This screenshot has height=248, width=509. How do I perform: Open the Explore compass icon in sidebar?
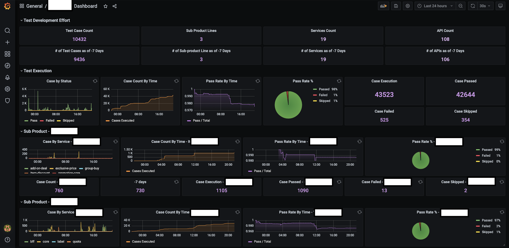[7, 66]
